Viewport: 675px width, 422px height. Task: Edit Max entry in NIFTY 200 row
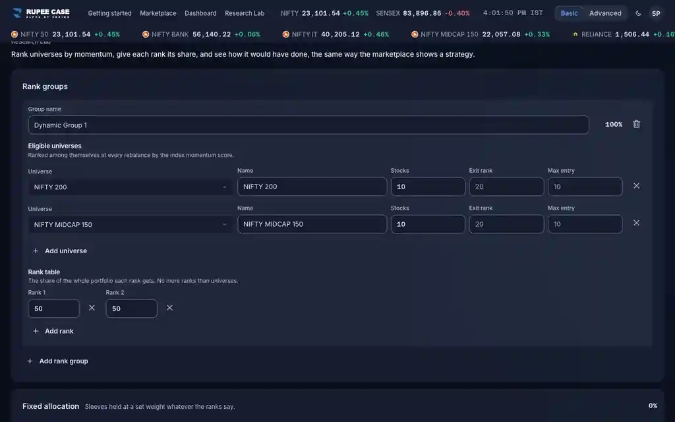click(x=585, y=187)
